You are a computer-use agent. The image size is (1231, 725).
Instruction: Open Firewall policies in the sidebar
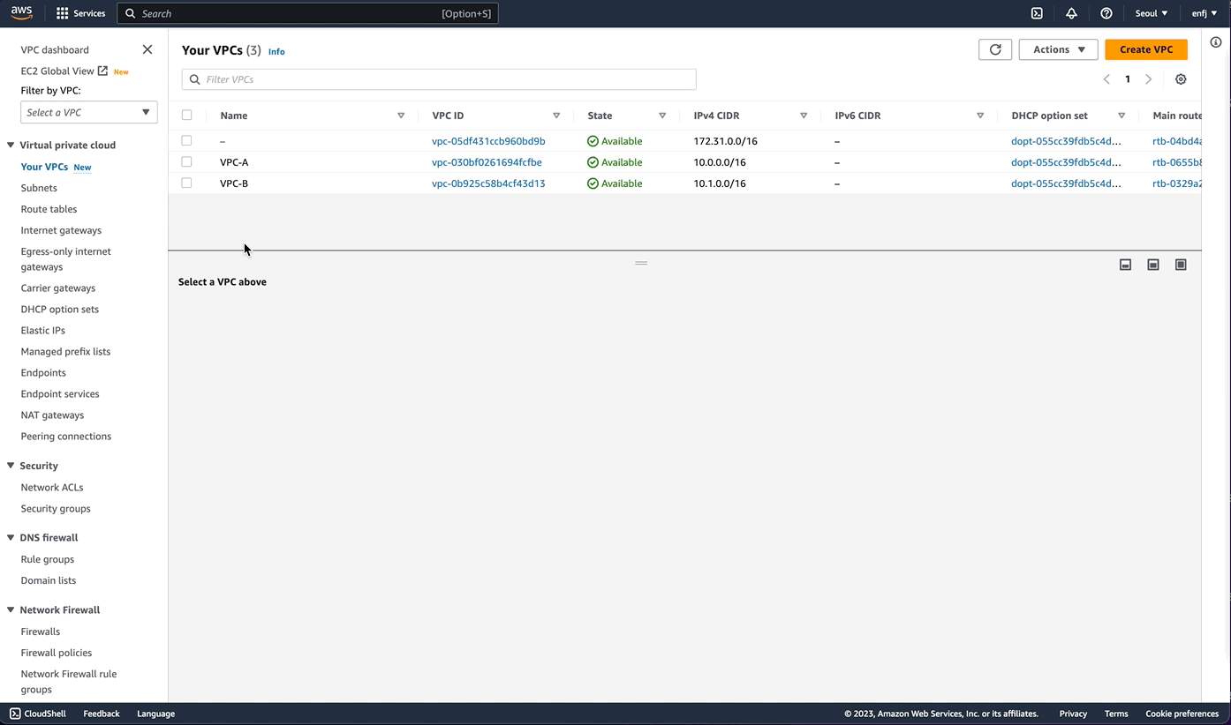click(57, 653)
